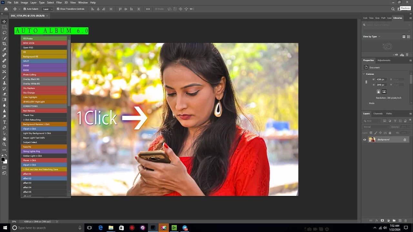Switch Libraries to grid view icon

click(x=404, y=37)
